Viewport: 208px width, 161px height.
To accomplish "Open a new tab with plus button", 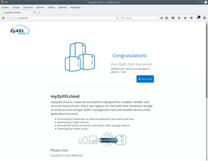I will coord(39,12).
